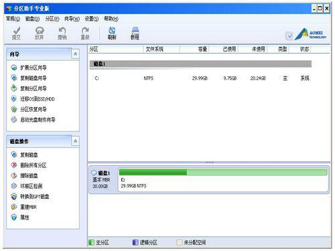Open 属性 in disk operations
The height and width of the screenshot is (251, 335).
(x=25, y=218)
